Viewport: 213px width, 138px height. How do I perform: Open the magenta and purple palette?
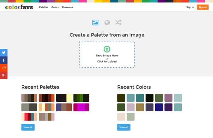81,107
